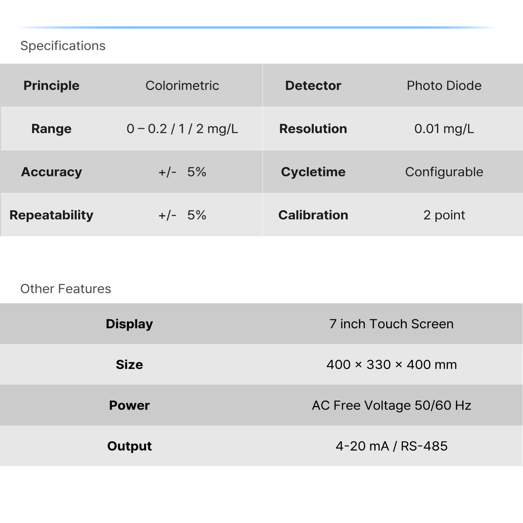The height and width of the screenshot is (523, 523).
Task: Click the Photo Diode value
Action: click(444, 85)
